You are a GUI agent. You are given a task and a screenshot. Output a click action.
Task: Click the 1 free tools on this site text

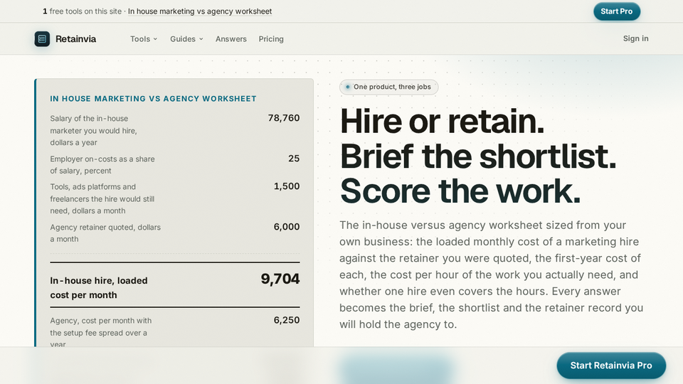(83, 11)
